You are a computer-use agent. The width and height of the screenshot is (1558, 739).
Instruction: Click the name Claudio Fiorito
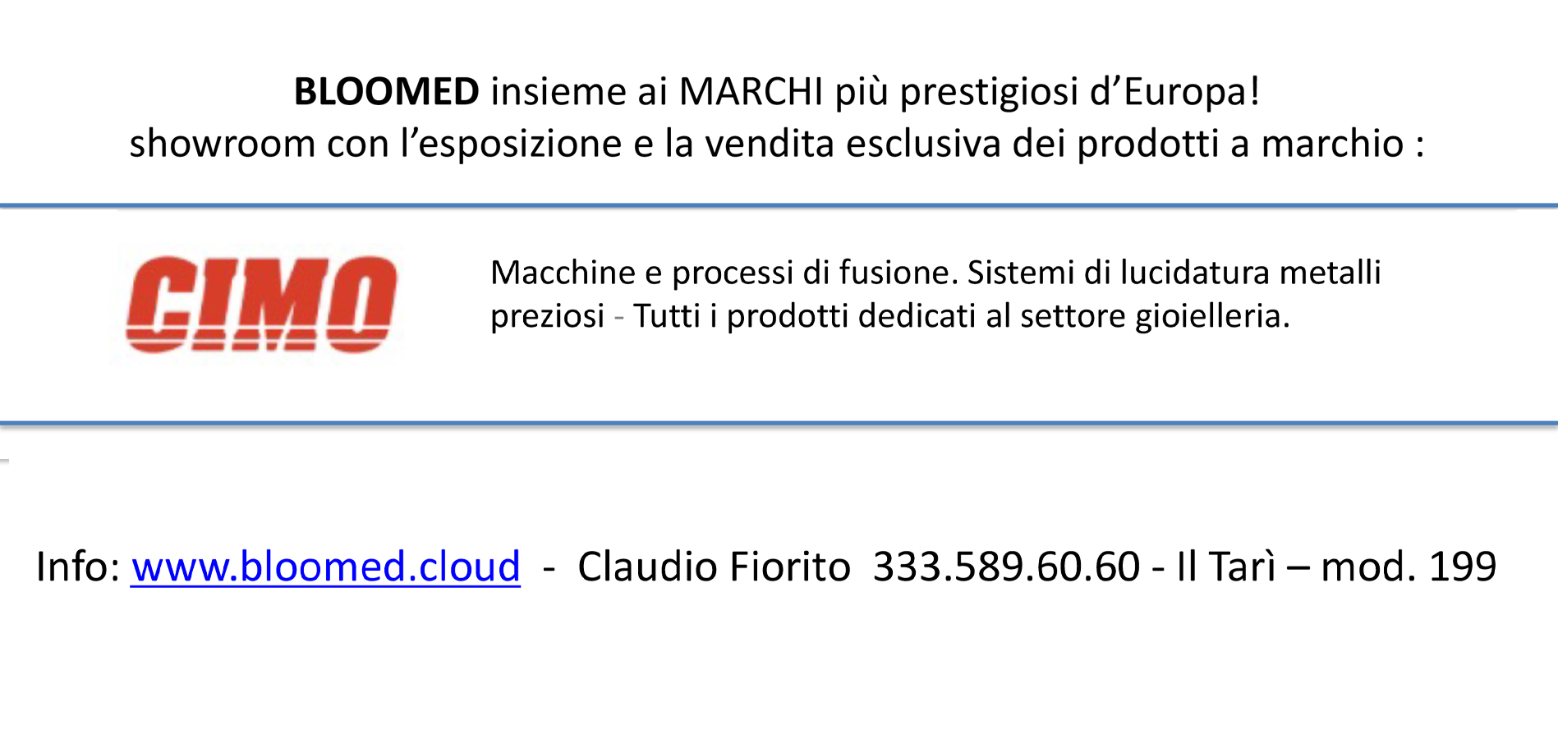(714, 567)
